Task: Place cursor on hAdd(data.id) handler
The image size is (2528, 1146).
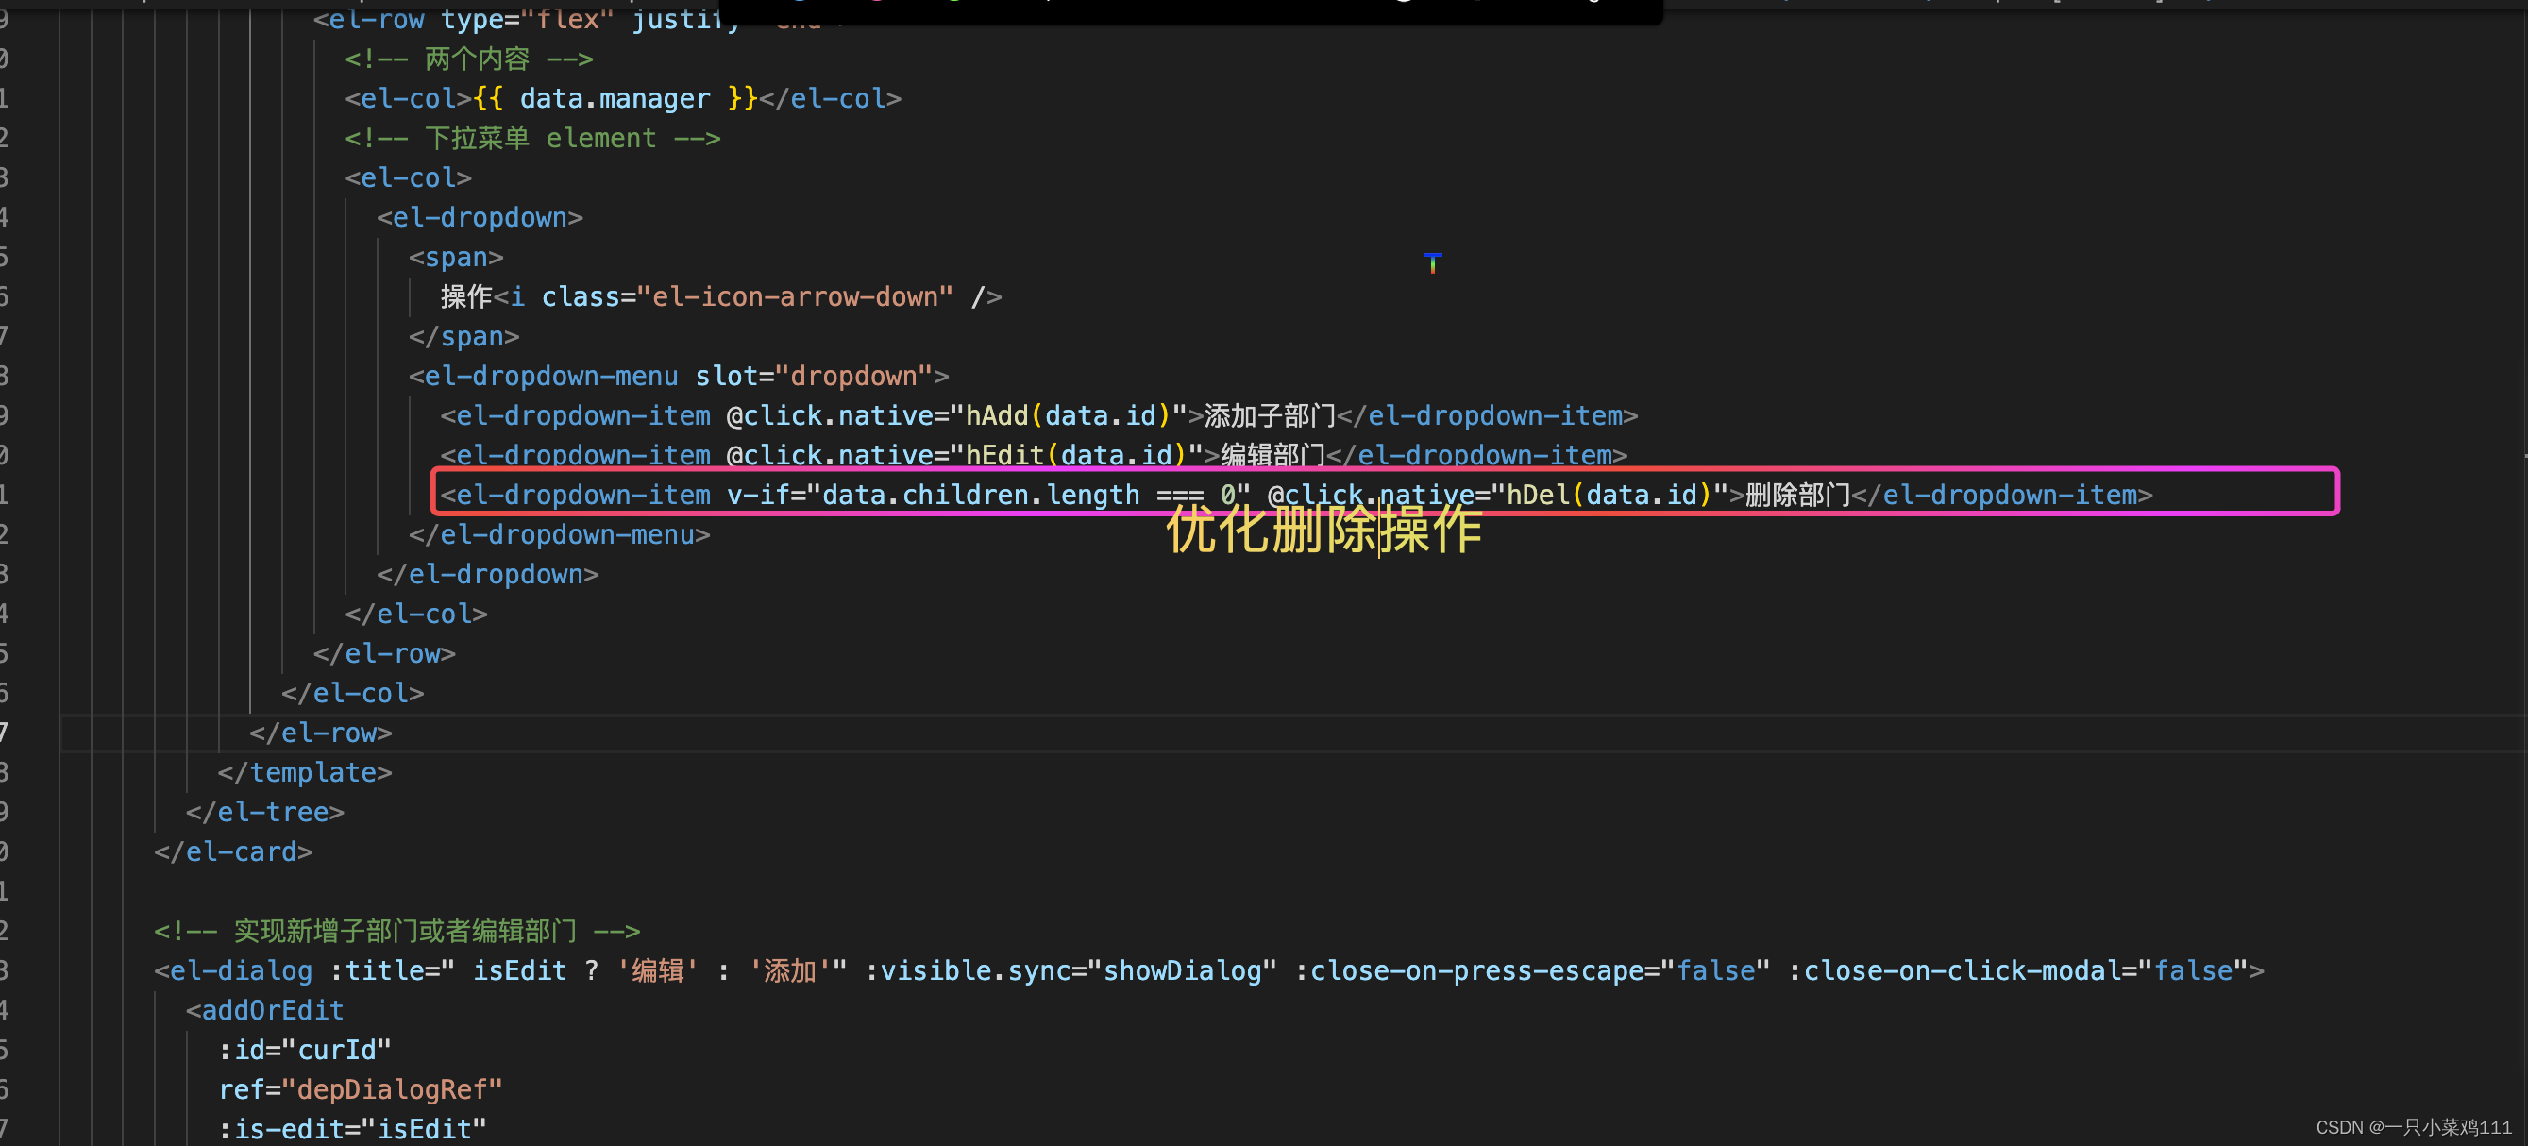Action: point(1068,416)
